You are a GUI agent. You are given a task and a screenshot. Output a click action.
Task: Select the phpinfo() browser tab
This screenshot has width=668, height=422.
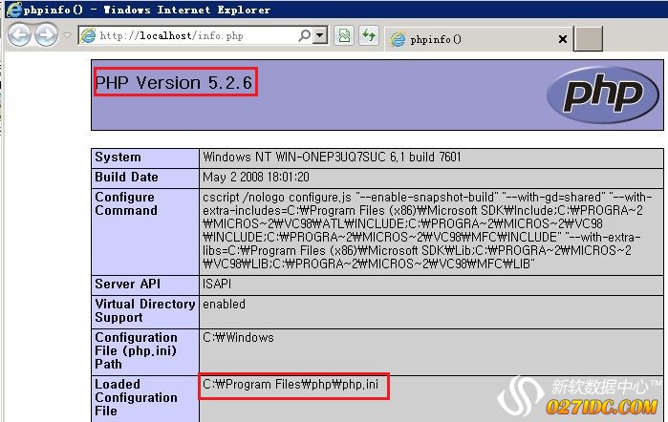click(478, 39)
